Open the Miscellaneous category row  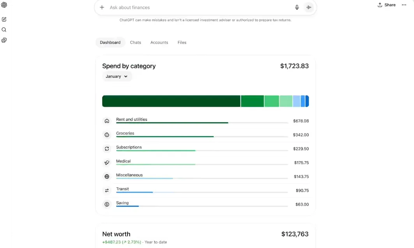(205, 177)
